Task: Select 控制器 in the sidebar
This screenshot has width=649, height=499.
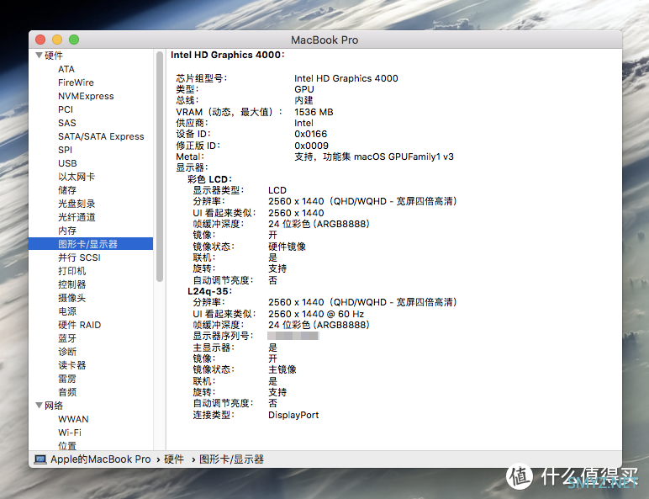Action: pyautogui.click(x=72, y=284)
